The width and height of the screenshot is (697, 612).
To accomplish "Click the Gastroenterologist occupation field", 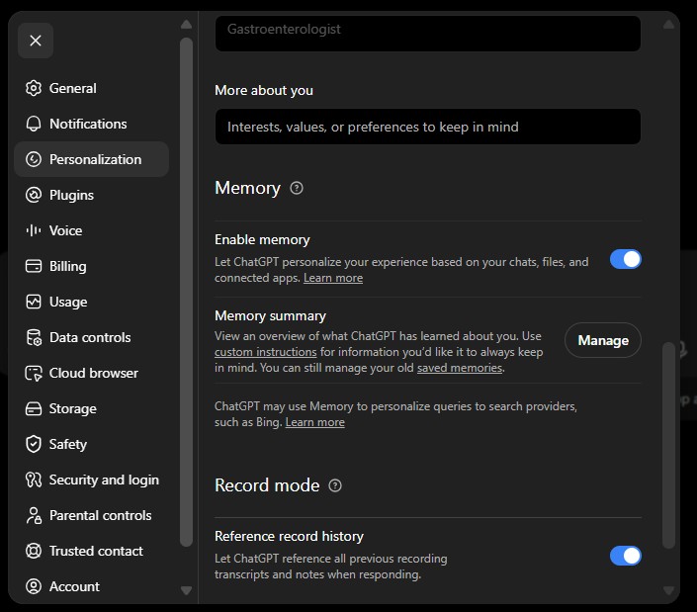I will [428, 34].
